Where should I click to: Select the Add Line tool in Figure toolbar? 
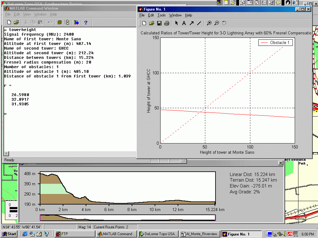pyautogui.click(x=199, y=23)
